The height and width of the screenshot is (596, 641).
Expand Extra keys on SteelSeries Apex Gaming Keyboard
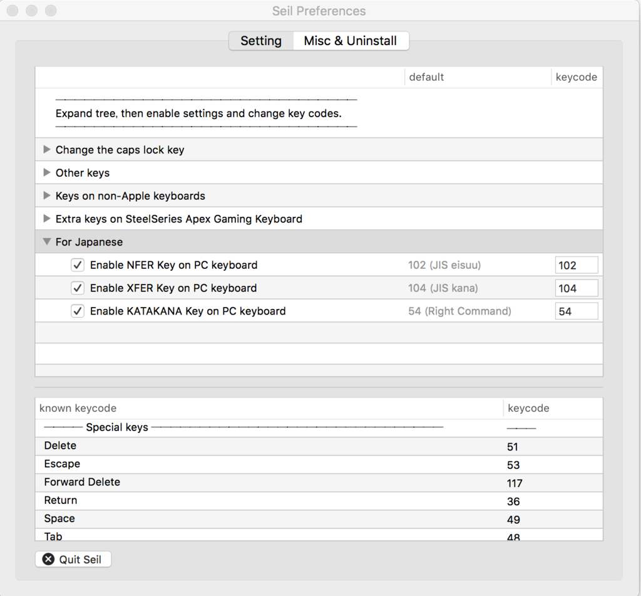pyautogui.click(x=47, y=219)
